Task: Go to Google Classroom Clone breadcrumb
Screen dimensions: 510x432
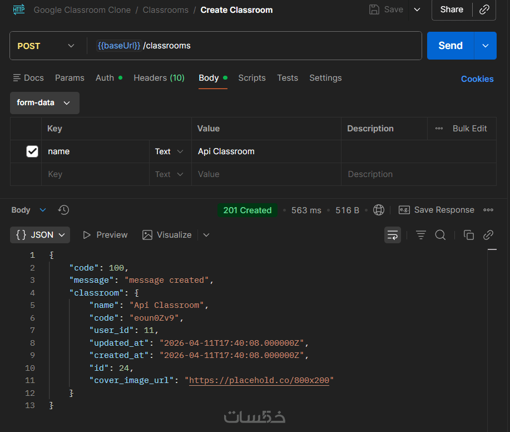Action: pos(82,10)
